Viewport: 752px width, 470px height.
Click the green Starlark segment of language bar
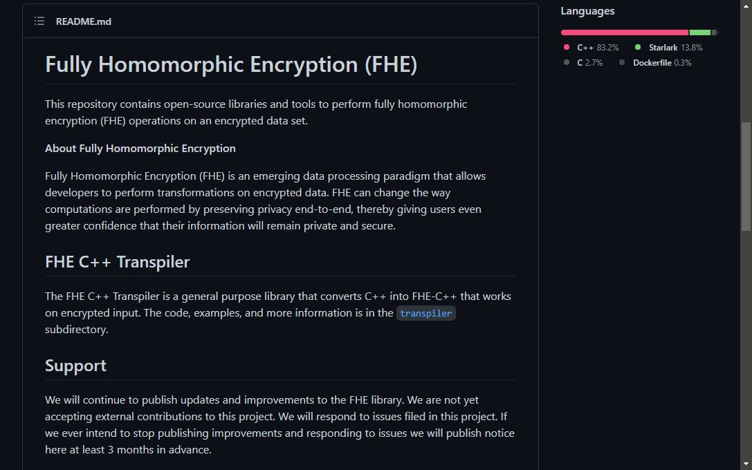pyautogui.click(x=699, y=32)
